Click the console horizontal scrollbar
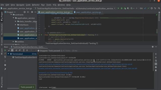The width and height of the screenshot is (161, 90). coord(94,88)
